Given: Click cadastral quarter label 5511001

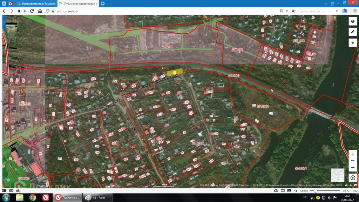Looking at the screenshot, I should click(x=299, y=40).
